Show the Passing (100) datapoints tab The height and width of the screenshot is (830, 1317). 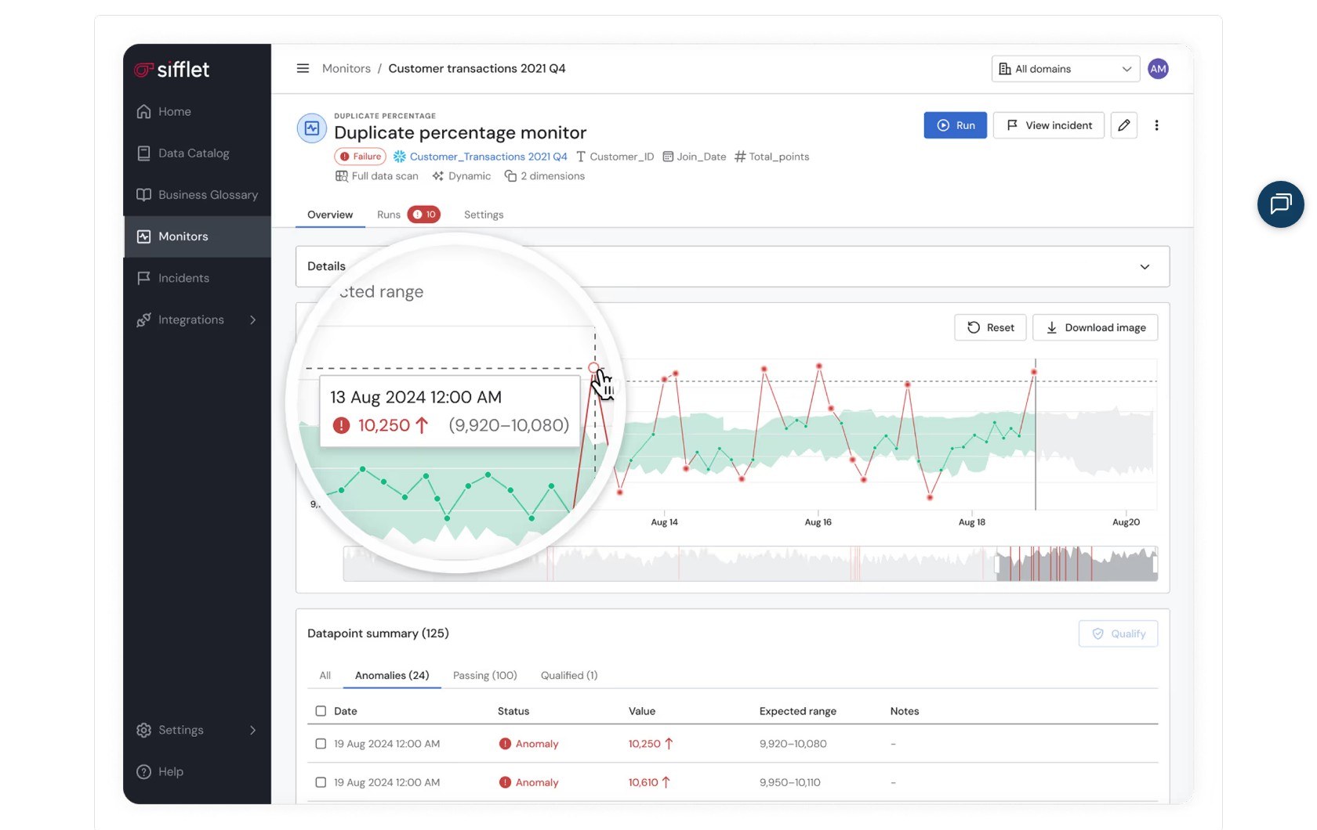pyautogui.click(x=485, y=675)
